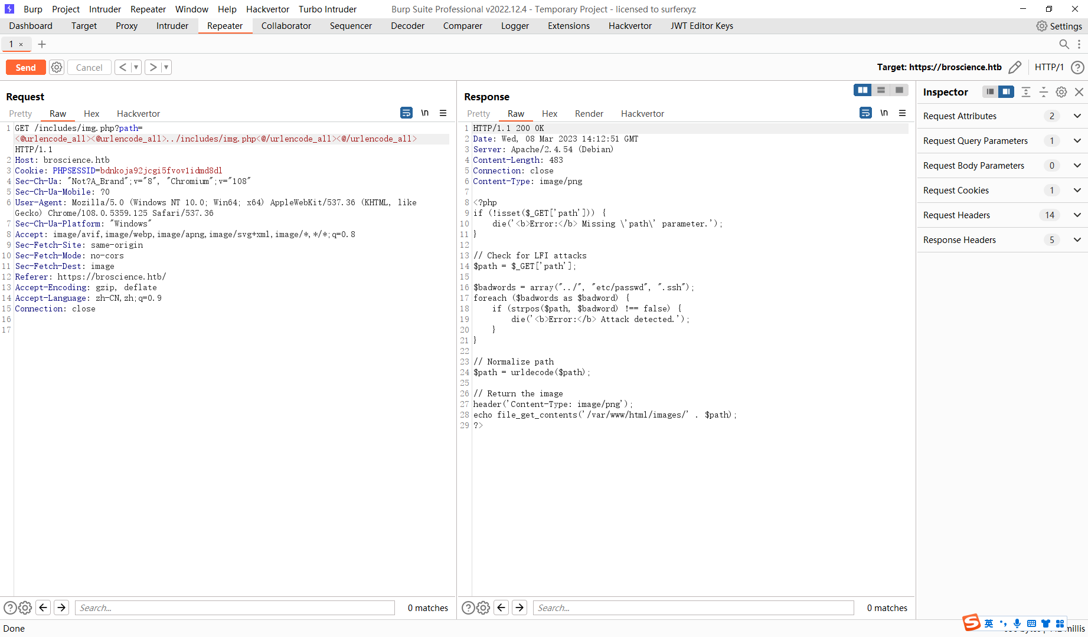1088x637 pixels.
Task: Close Repeater tab 1
Action: click(21, 44)
